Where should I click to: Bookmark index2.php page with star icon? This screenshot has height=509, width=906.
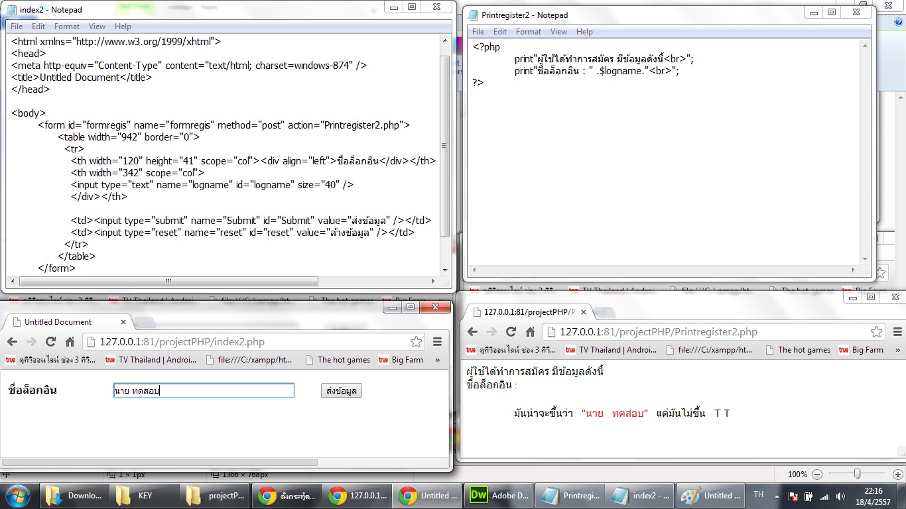coord(416,342)
